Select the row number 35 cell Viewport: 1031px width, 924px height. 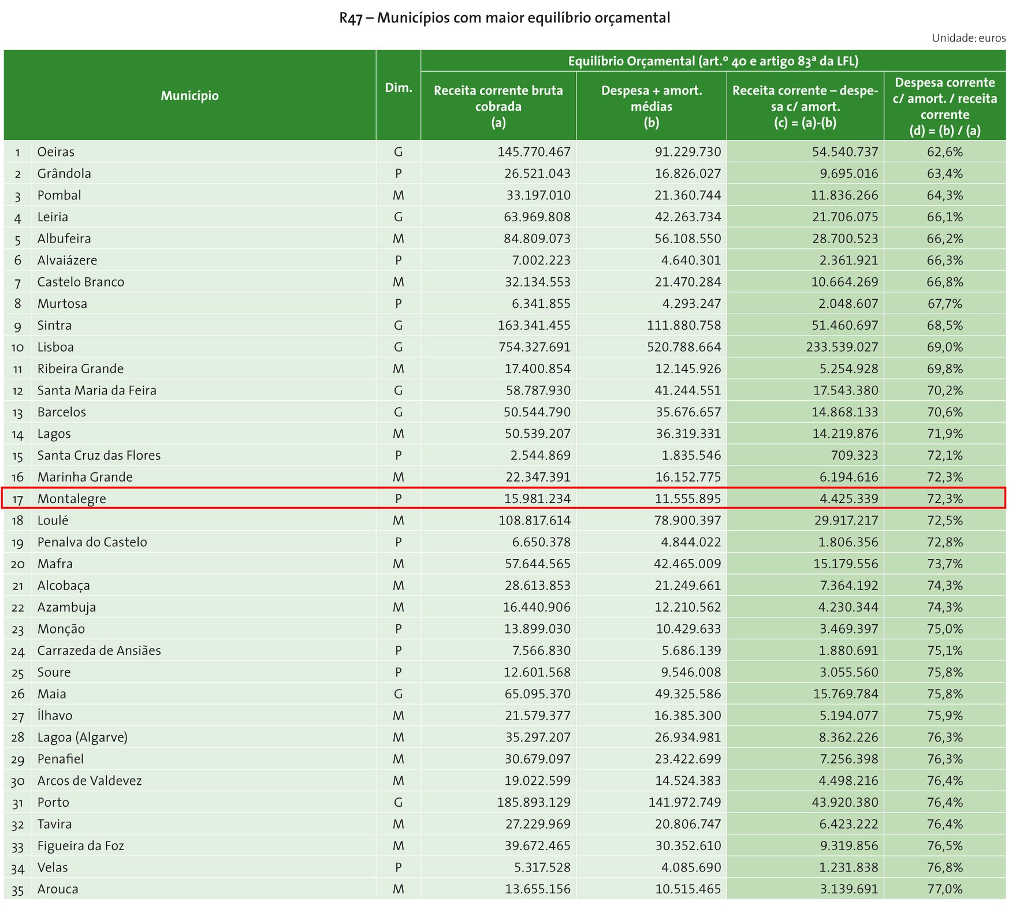coord(18,889)
